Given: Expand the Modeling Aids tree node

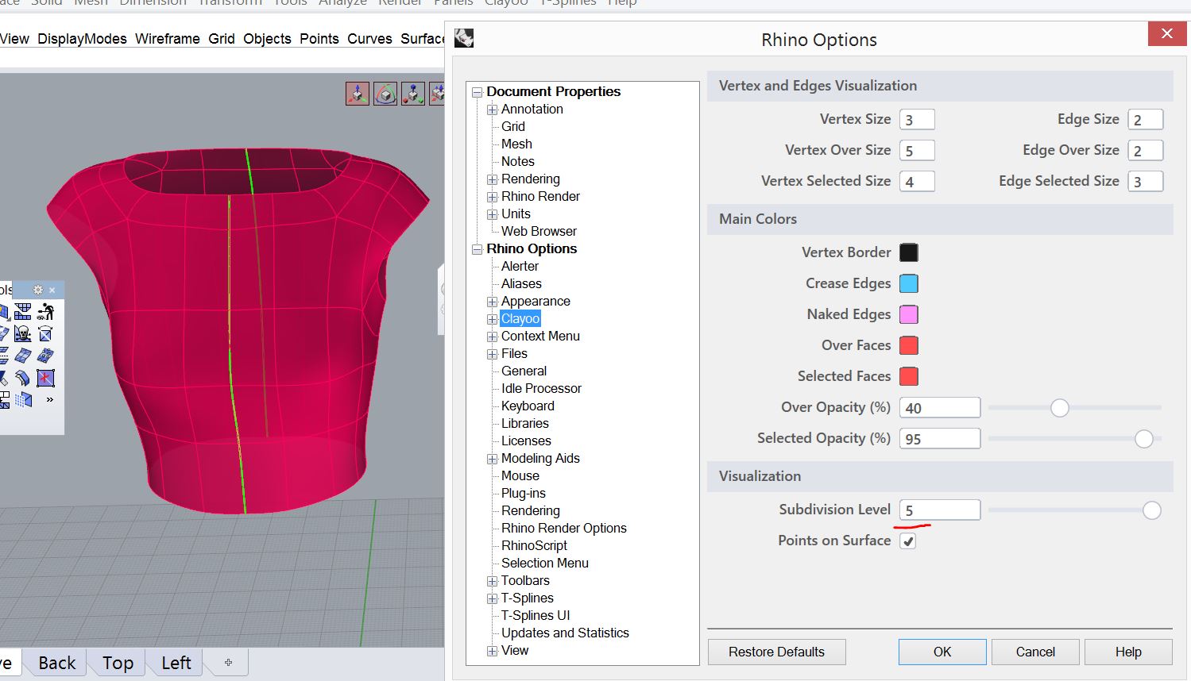Looking at the screenshot, I should (x=492, y=459).
